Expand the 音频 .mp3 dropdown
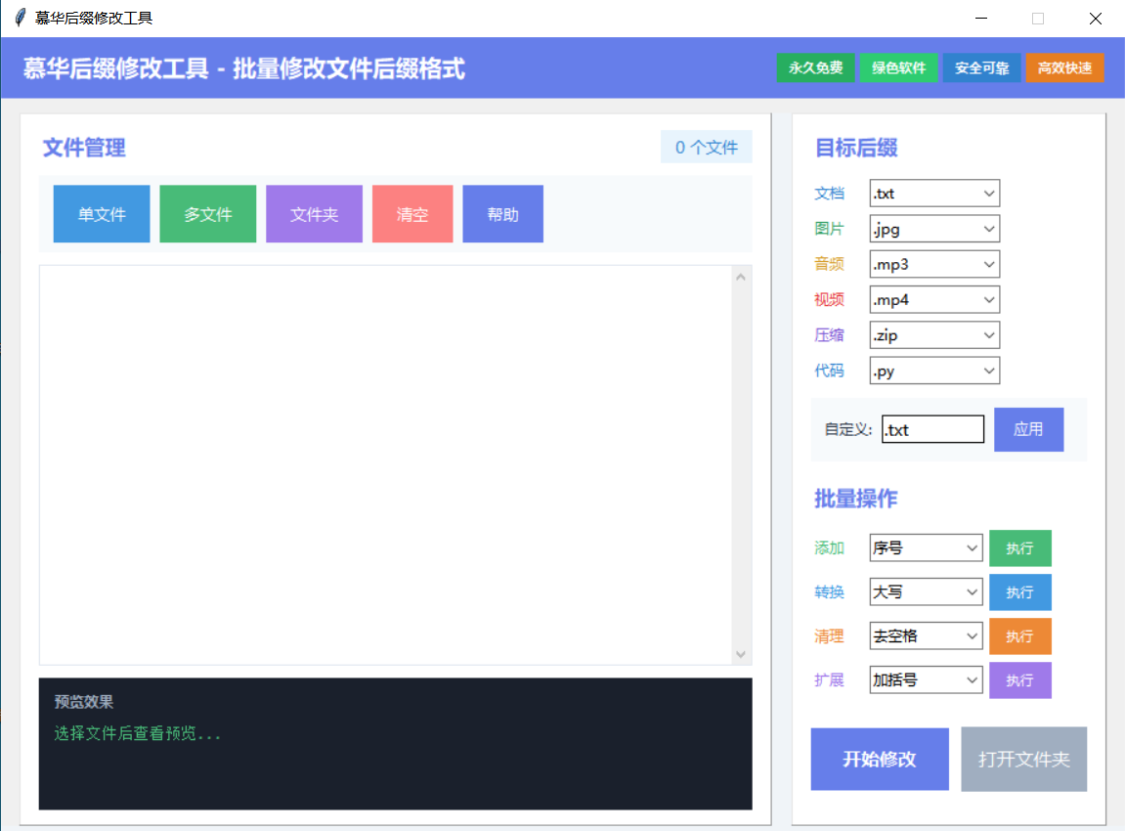The image size is (1125, 831). click(x=934, y=264)
